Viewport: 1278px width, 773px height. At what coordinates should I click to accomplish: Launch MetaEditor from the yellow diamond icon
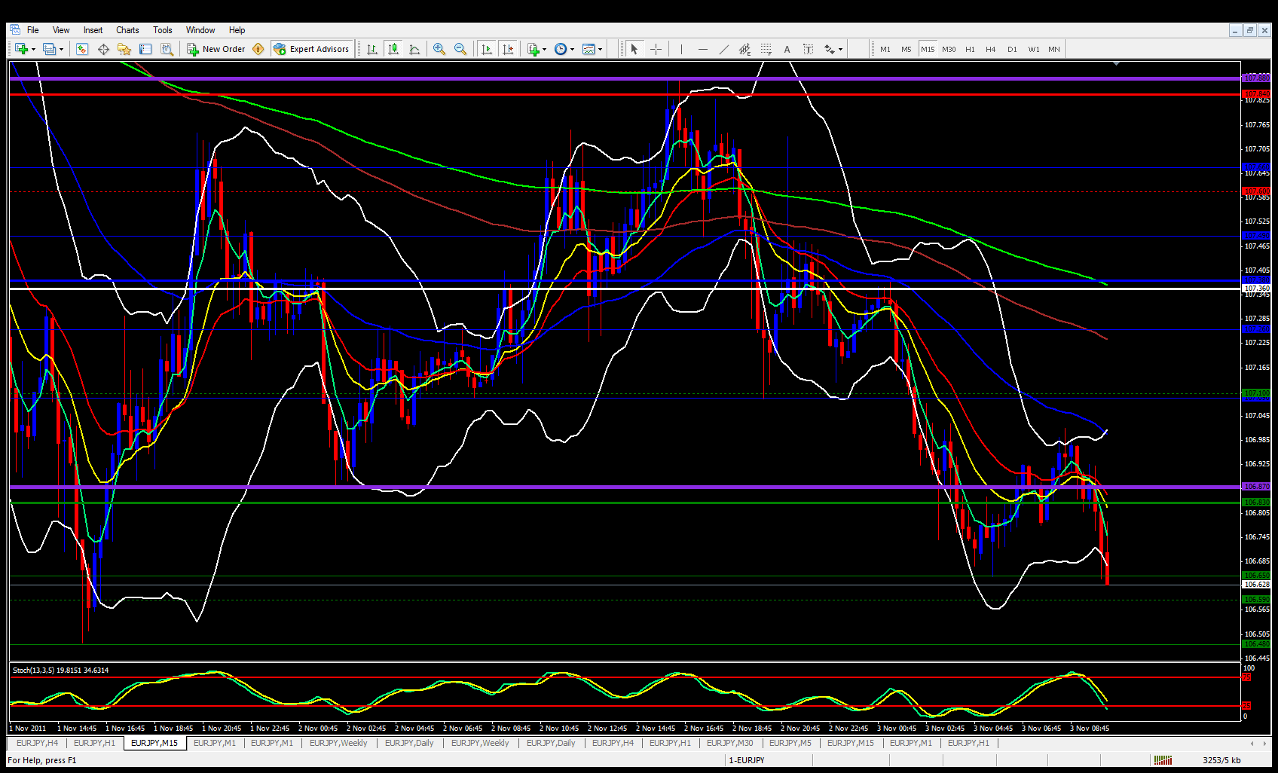click(x=258, y=49)
